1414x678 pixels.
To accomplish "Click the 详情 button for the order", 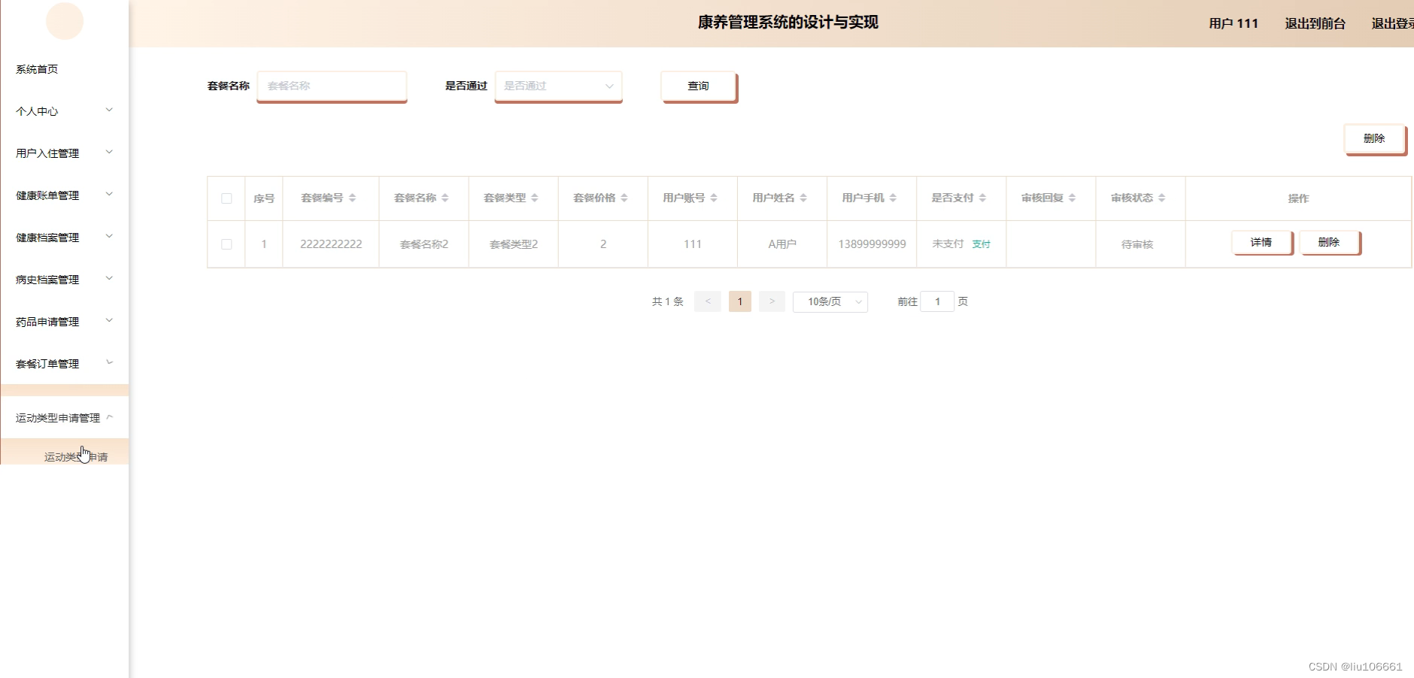I will pyautogui.click(x=1261, y=242).
